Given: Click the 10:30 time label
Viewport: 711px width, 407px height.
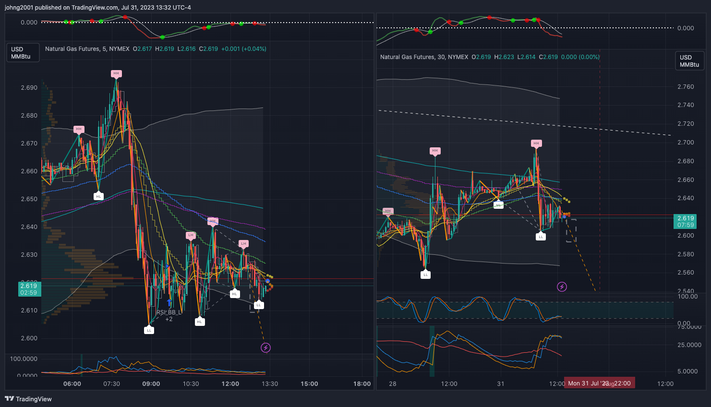Looking at the screenshot, I should coord(191,383).
